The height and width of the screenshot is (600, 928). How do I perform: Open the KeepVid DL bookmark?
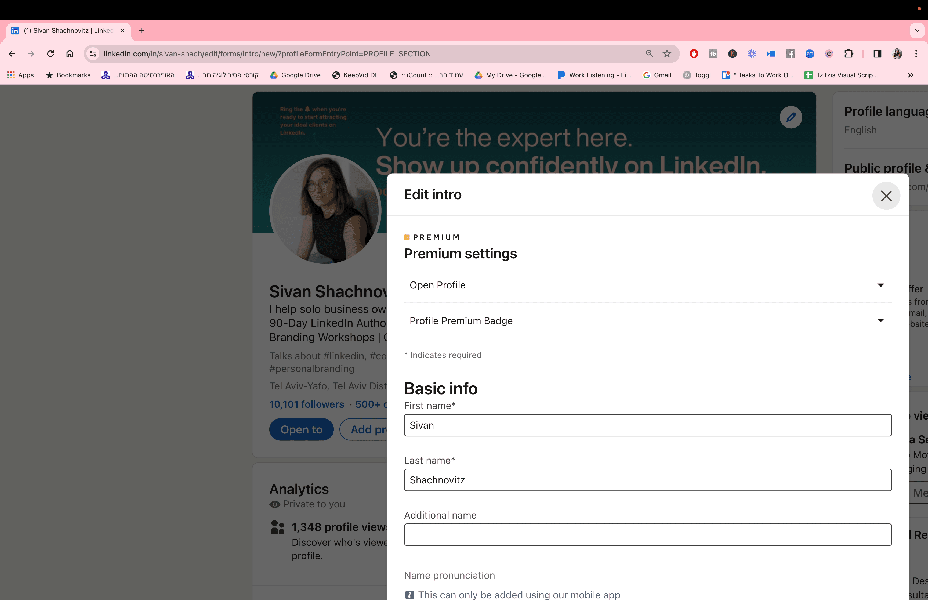[x=355, y=75]
